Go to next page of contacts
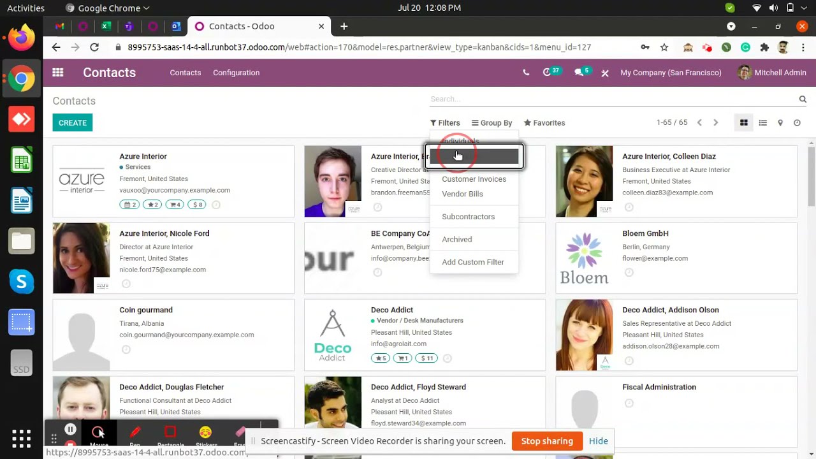Screen dimensions: 816x459 [x=715, y=123]
